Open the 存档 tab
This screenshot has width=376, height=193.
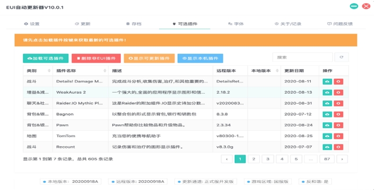pos(134,24)
